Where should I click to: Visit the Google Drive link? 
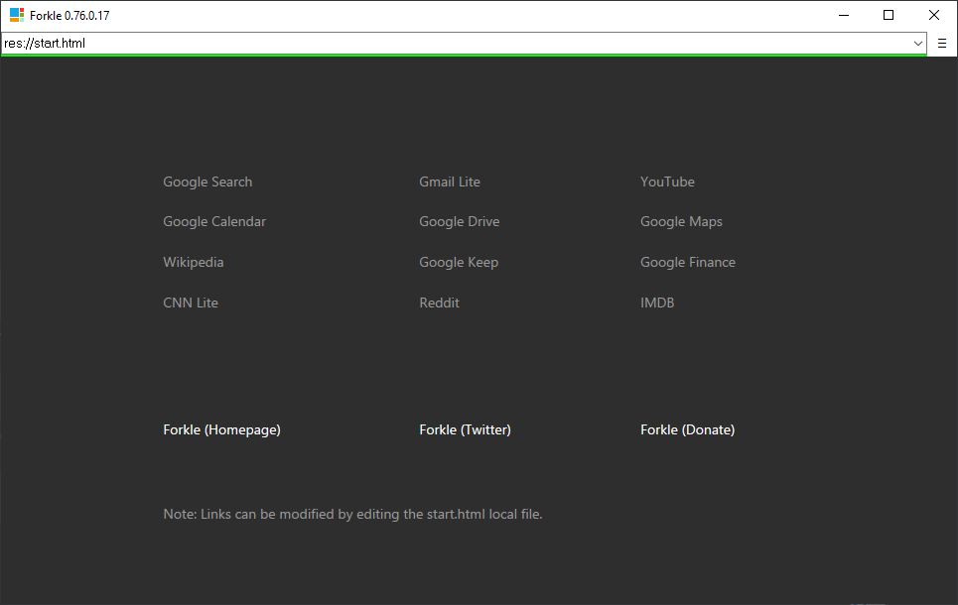click(x=460, y=221)
